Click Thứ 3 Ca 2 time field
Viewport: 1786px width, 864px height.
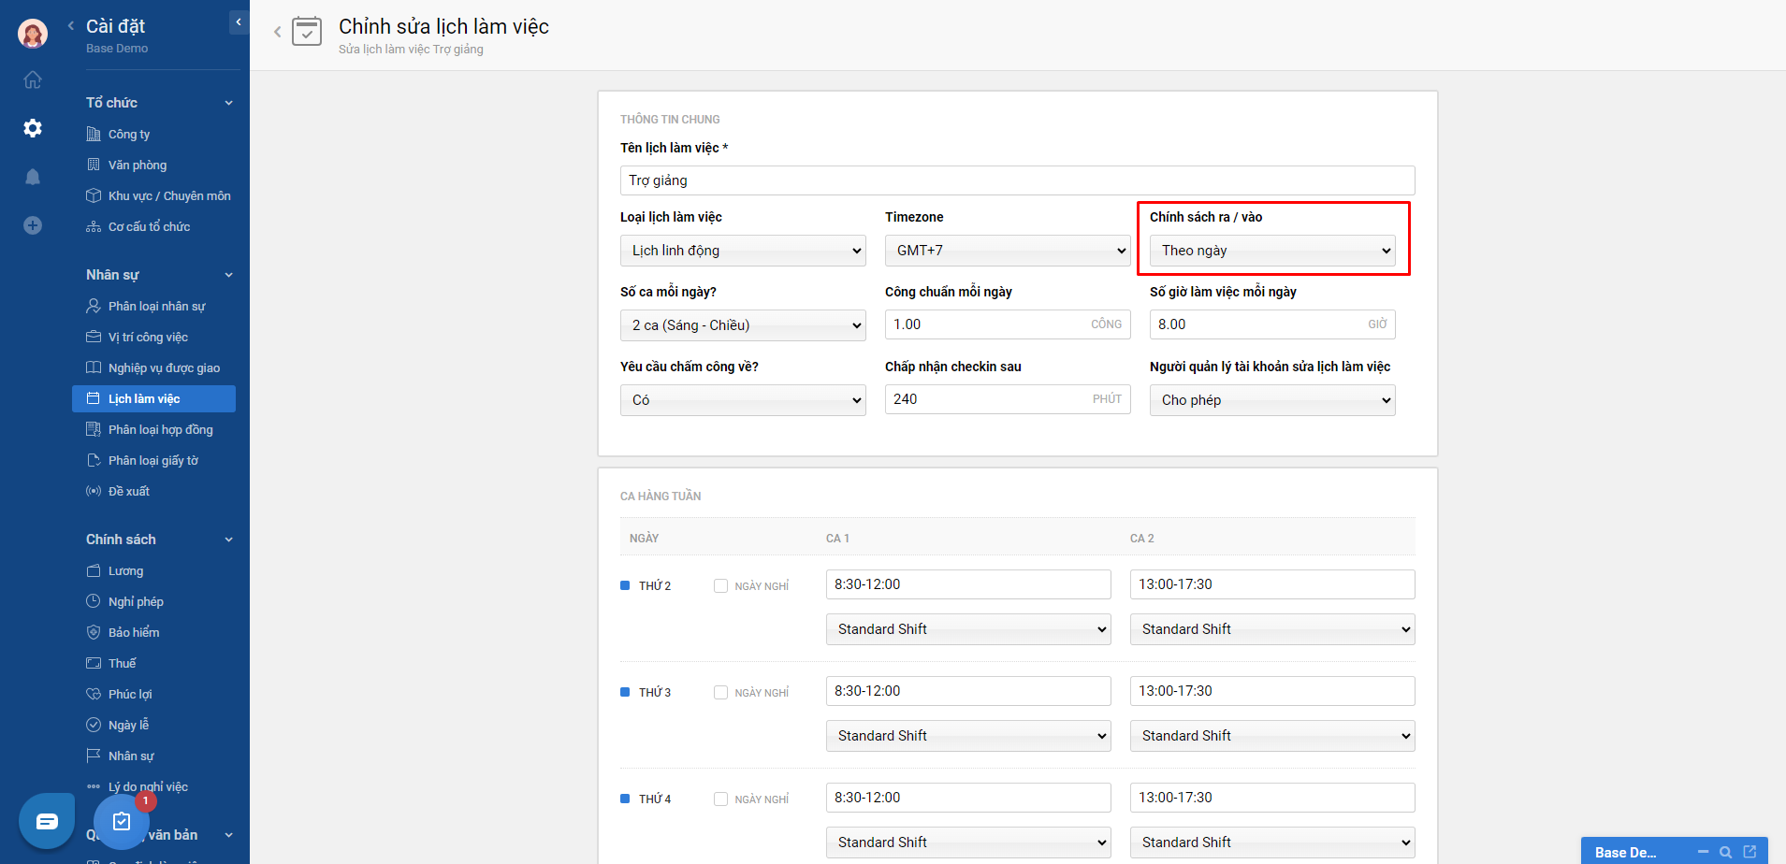point(1272,691)
